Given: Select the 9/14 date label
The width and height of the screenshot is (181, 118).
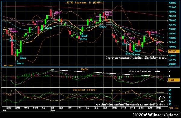Looking at the screenshot, I should (x=132, y=108).
